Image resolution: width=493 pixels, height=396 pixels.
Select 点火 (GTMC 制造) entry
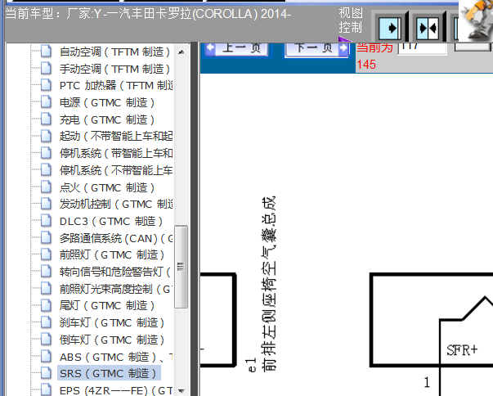click(107, 188)
